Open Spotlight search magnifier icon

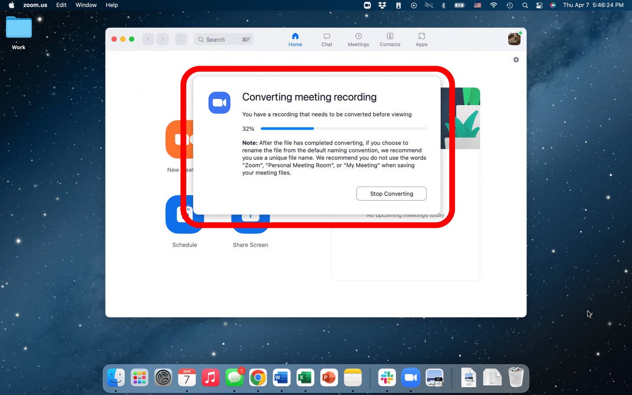[x=525, y=5]
